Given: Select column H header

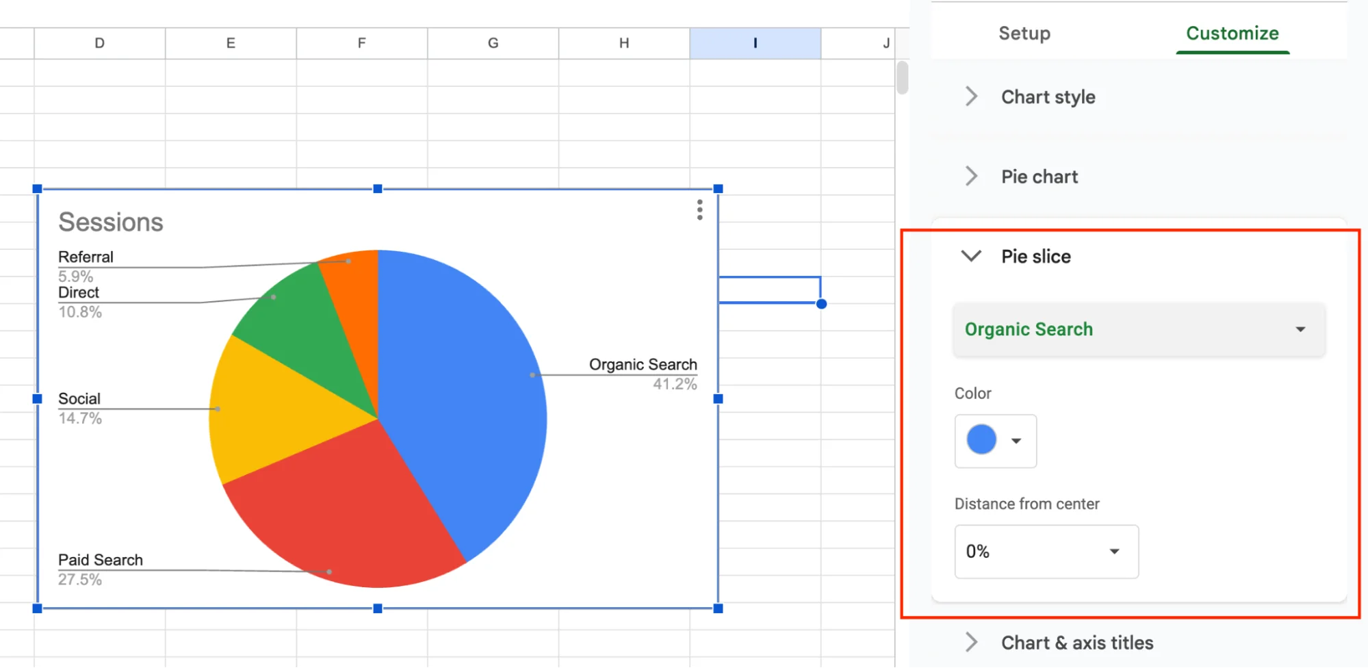Looking at the screenshot, I should coord(624,43).
